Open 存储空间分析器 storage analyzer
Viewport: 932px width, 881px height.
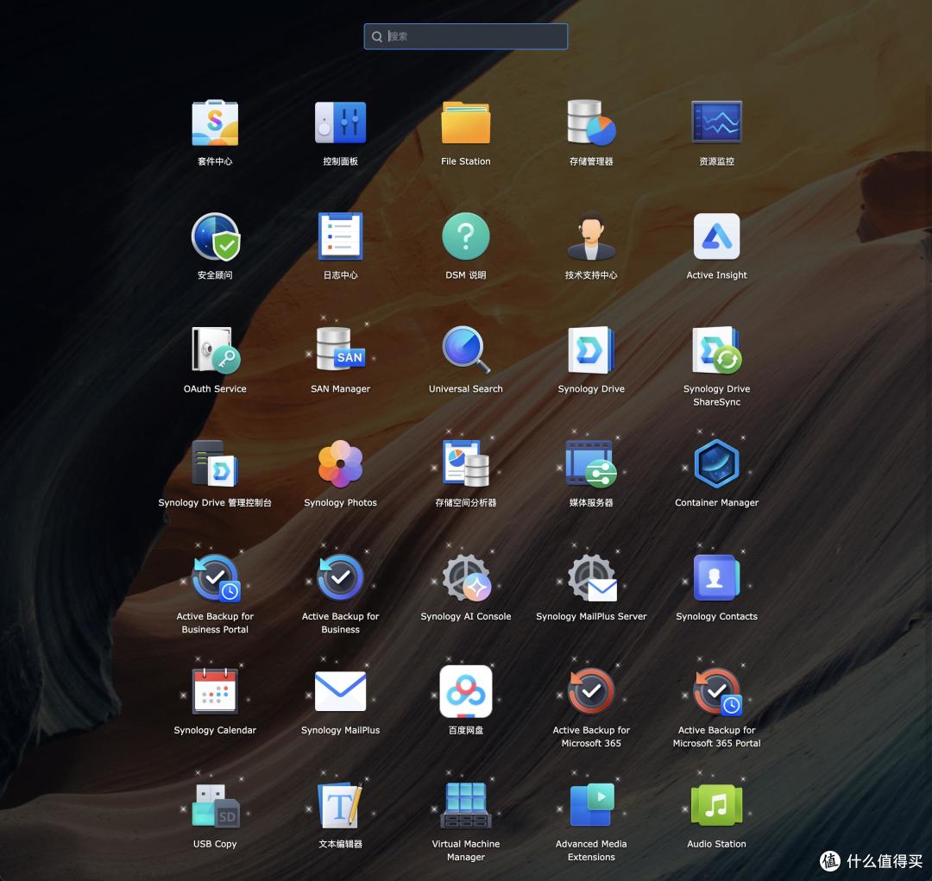(465, 463)
